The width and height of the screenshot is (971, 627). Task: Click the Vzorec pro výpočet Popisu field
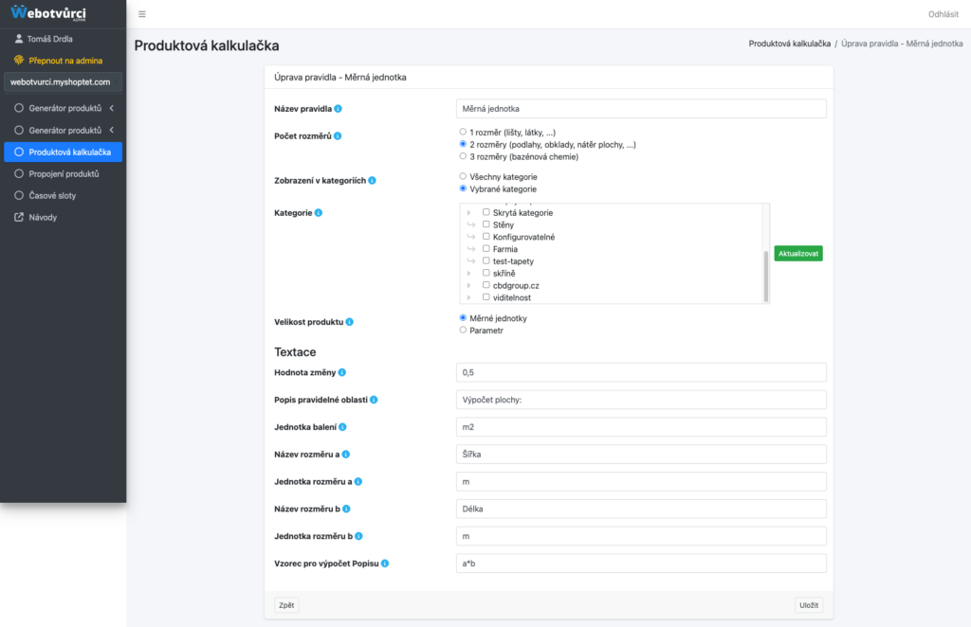pyautogui.click(x=641, y=564)
